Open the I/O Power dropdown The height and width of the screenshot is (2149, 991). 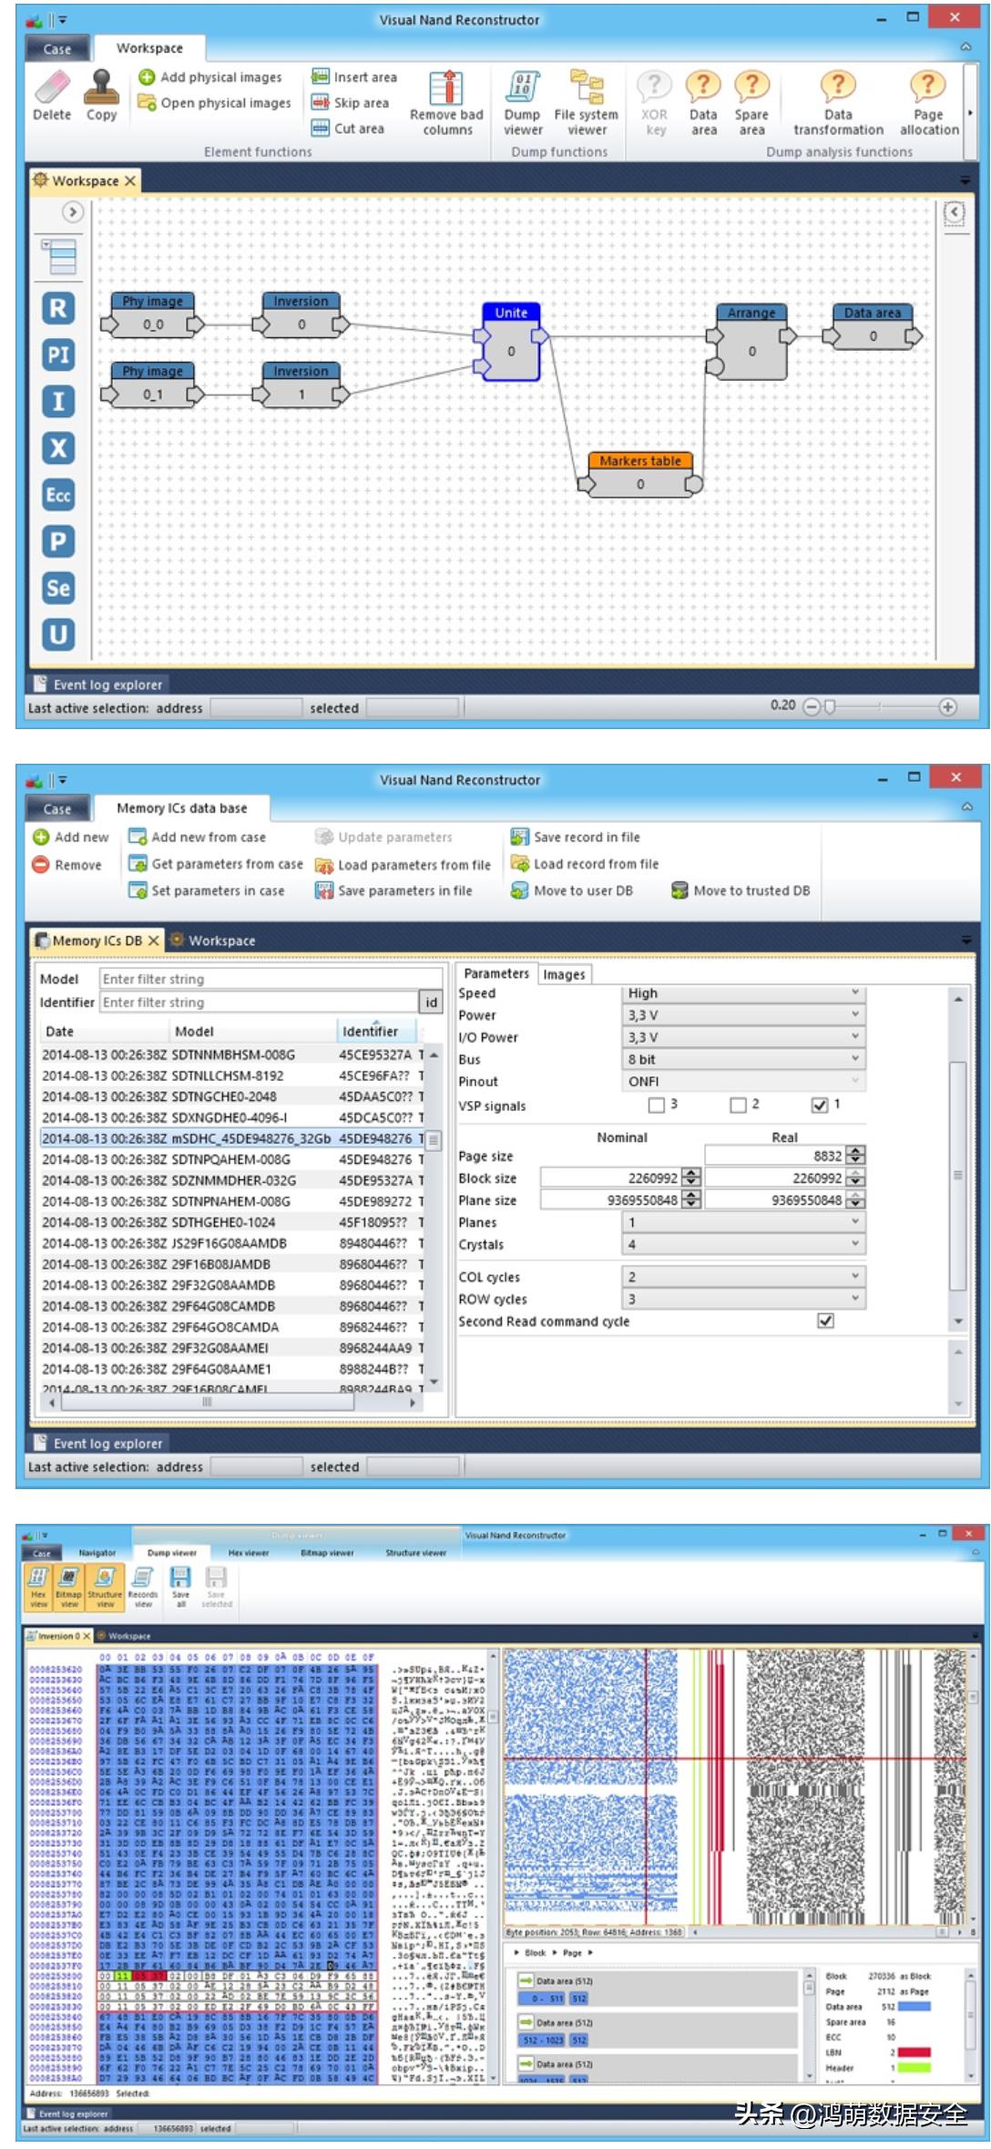click(x=743, y=1037)
